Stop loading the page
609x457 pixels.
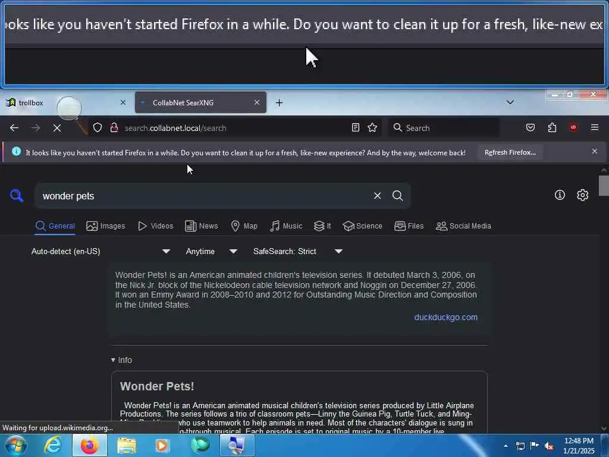(x=56, y=128)
